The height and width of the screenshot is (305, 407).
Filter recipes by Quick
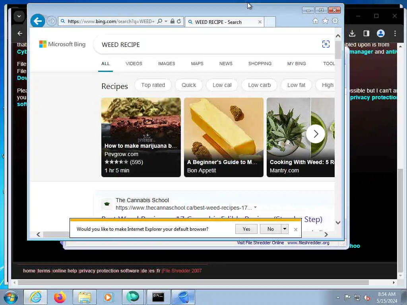point(189,85)
